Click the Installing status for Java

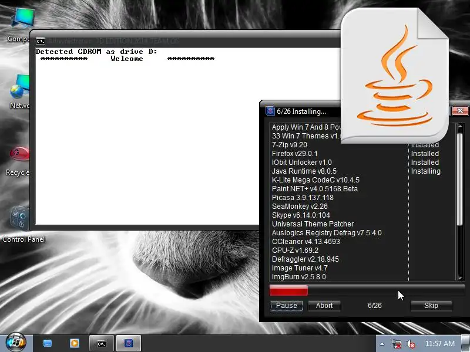click(x=425, y=171)
